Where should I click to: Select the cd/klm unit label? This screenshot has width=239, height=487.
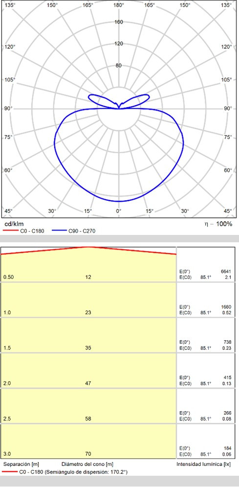14,224
